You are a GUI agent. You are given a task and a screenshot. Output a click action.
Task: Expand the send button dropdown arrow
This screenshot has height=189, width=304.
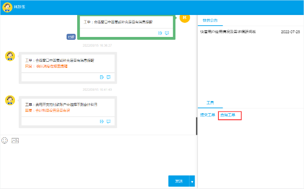coord(192,181)
